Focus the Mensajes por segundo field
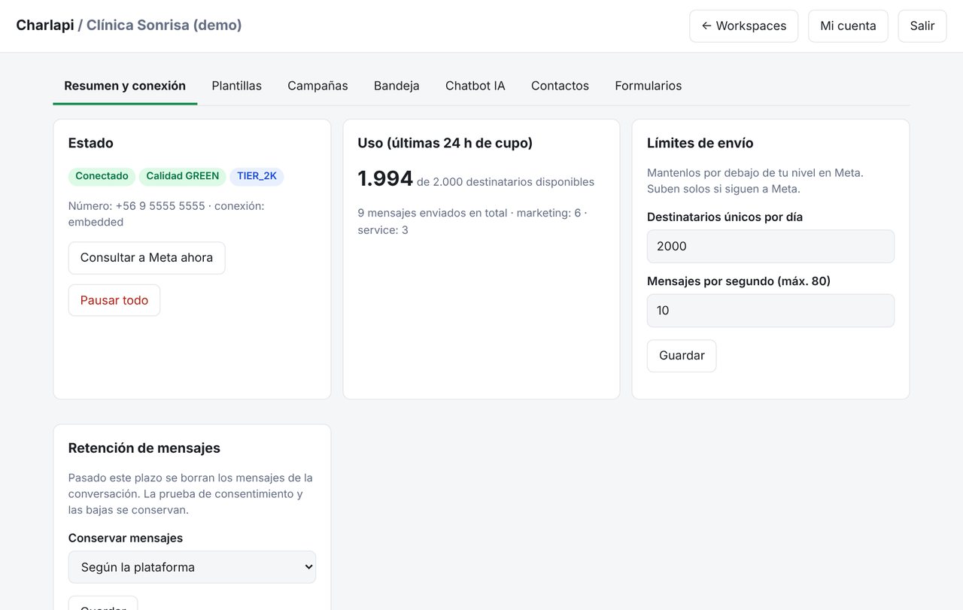This screenshot has width=963, height=610. pos(770,311)
